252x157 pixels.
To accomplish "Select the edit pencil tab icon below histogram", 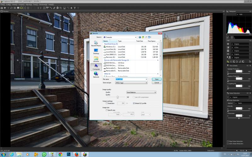I will [228, 37].
